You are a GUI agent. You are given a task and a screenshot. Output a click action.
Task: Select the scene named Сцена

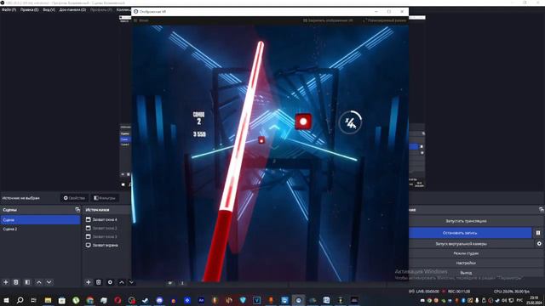click(x=40, y=220)
